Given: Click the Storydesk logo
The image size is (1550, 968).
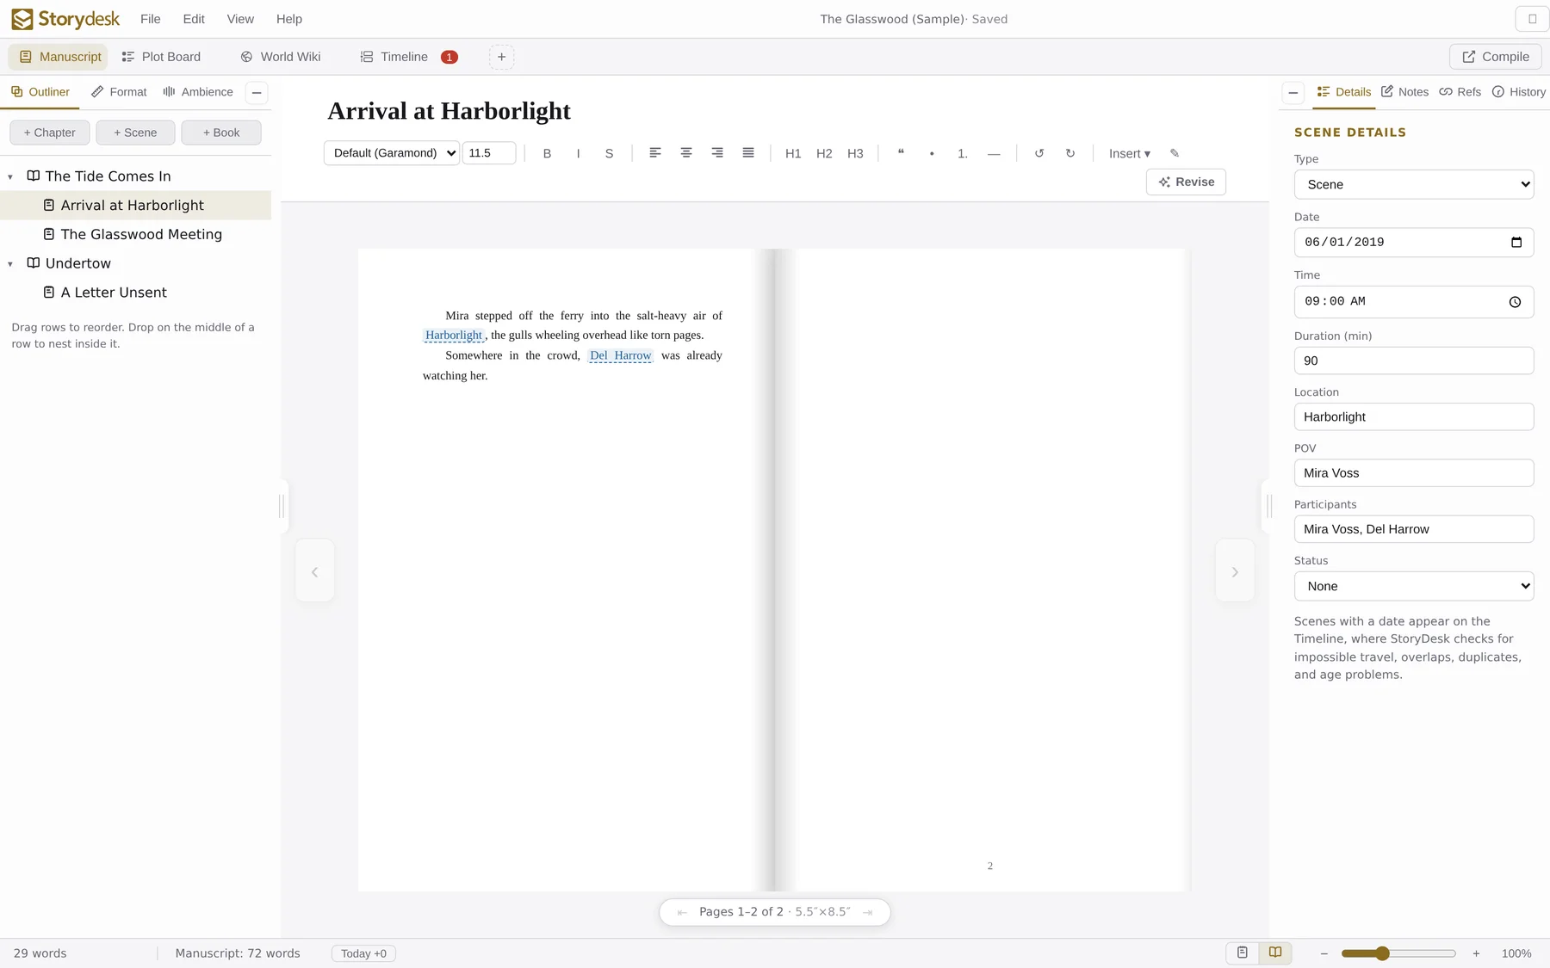Looking at the screenshot, I should pos(65,19).
